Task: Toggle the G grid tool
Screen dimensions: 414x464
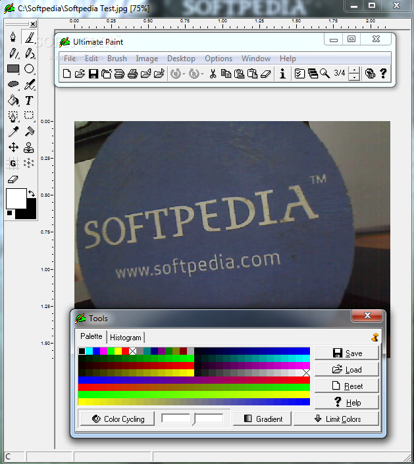Action: pos(13,163)
